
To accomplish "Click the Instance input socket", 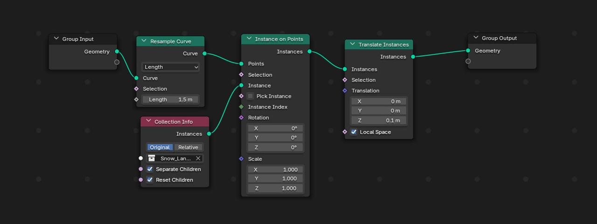I will click(x=241, y=85).
